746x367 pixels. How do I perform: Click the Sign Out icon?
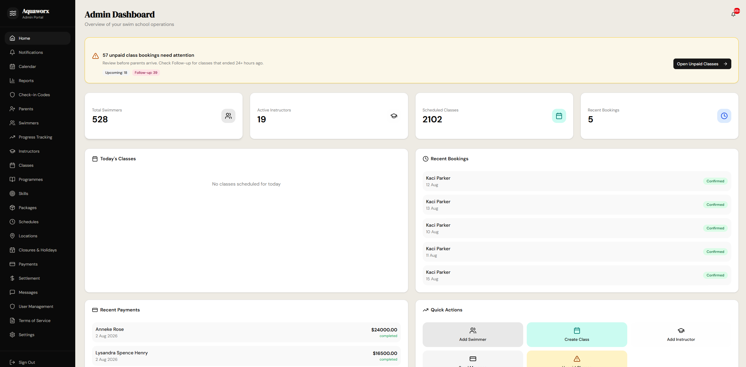12,362
